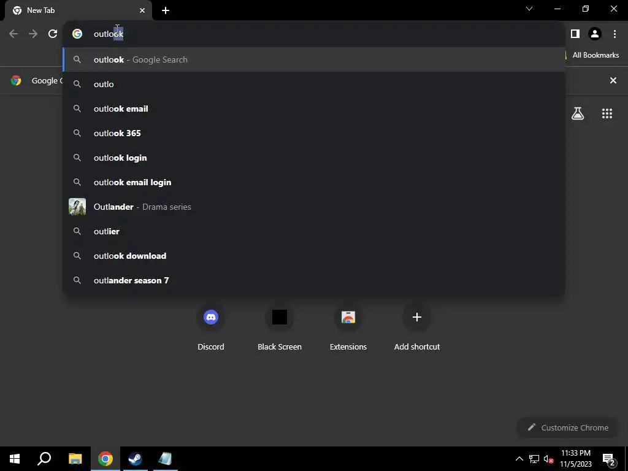Open the Chrome side panel icon
This screenshot has width=628, height=471.
pyautogui.click(x=575, y=34)
